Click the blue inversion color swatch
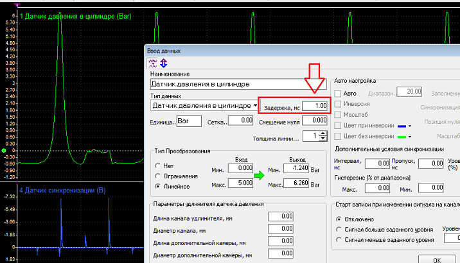460x263 pixels. [402, 126]
